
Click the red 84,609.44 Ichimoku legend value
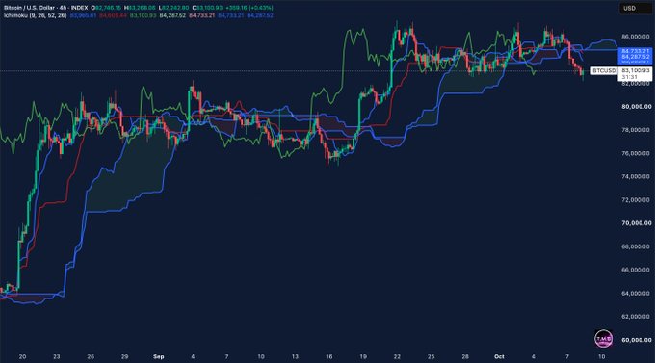click(x=114, y=15)
